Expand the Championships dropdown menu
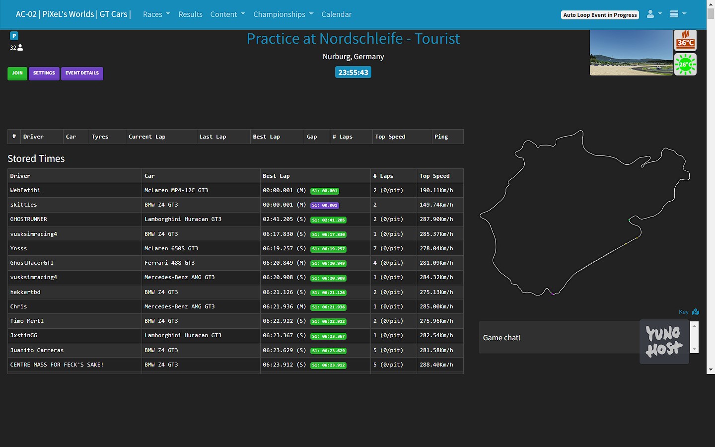 [283, 14]
